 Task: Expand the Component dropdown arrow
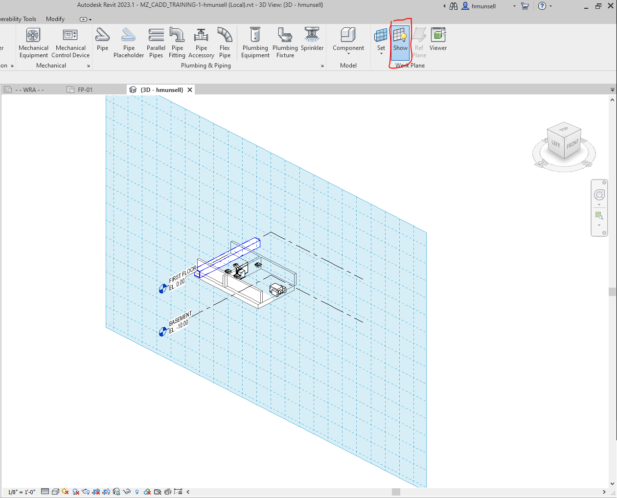348,53
